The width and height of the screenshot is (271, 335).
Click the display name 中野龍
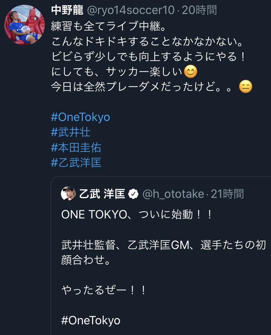point(67,10)
